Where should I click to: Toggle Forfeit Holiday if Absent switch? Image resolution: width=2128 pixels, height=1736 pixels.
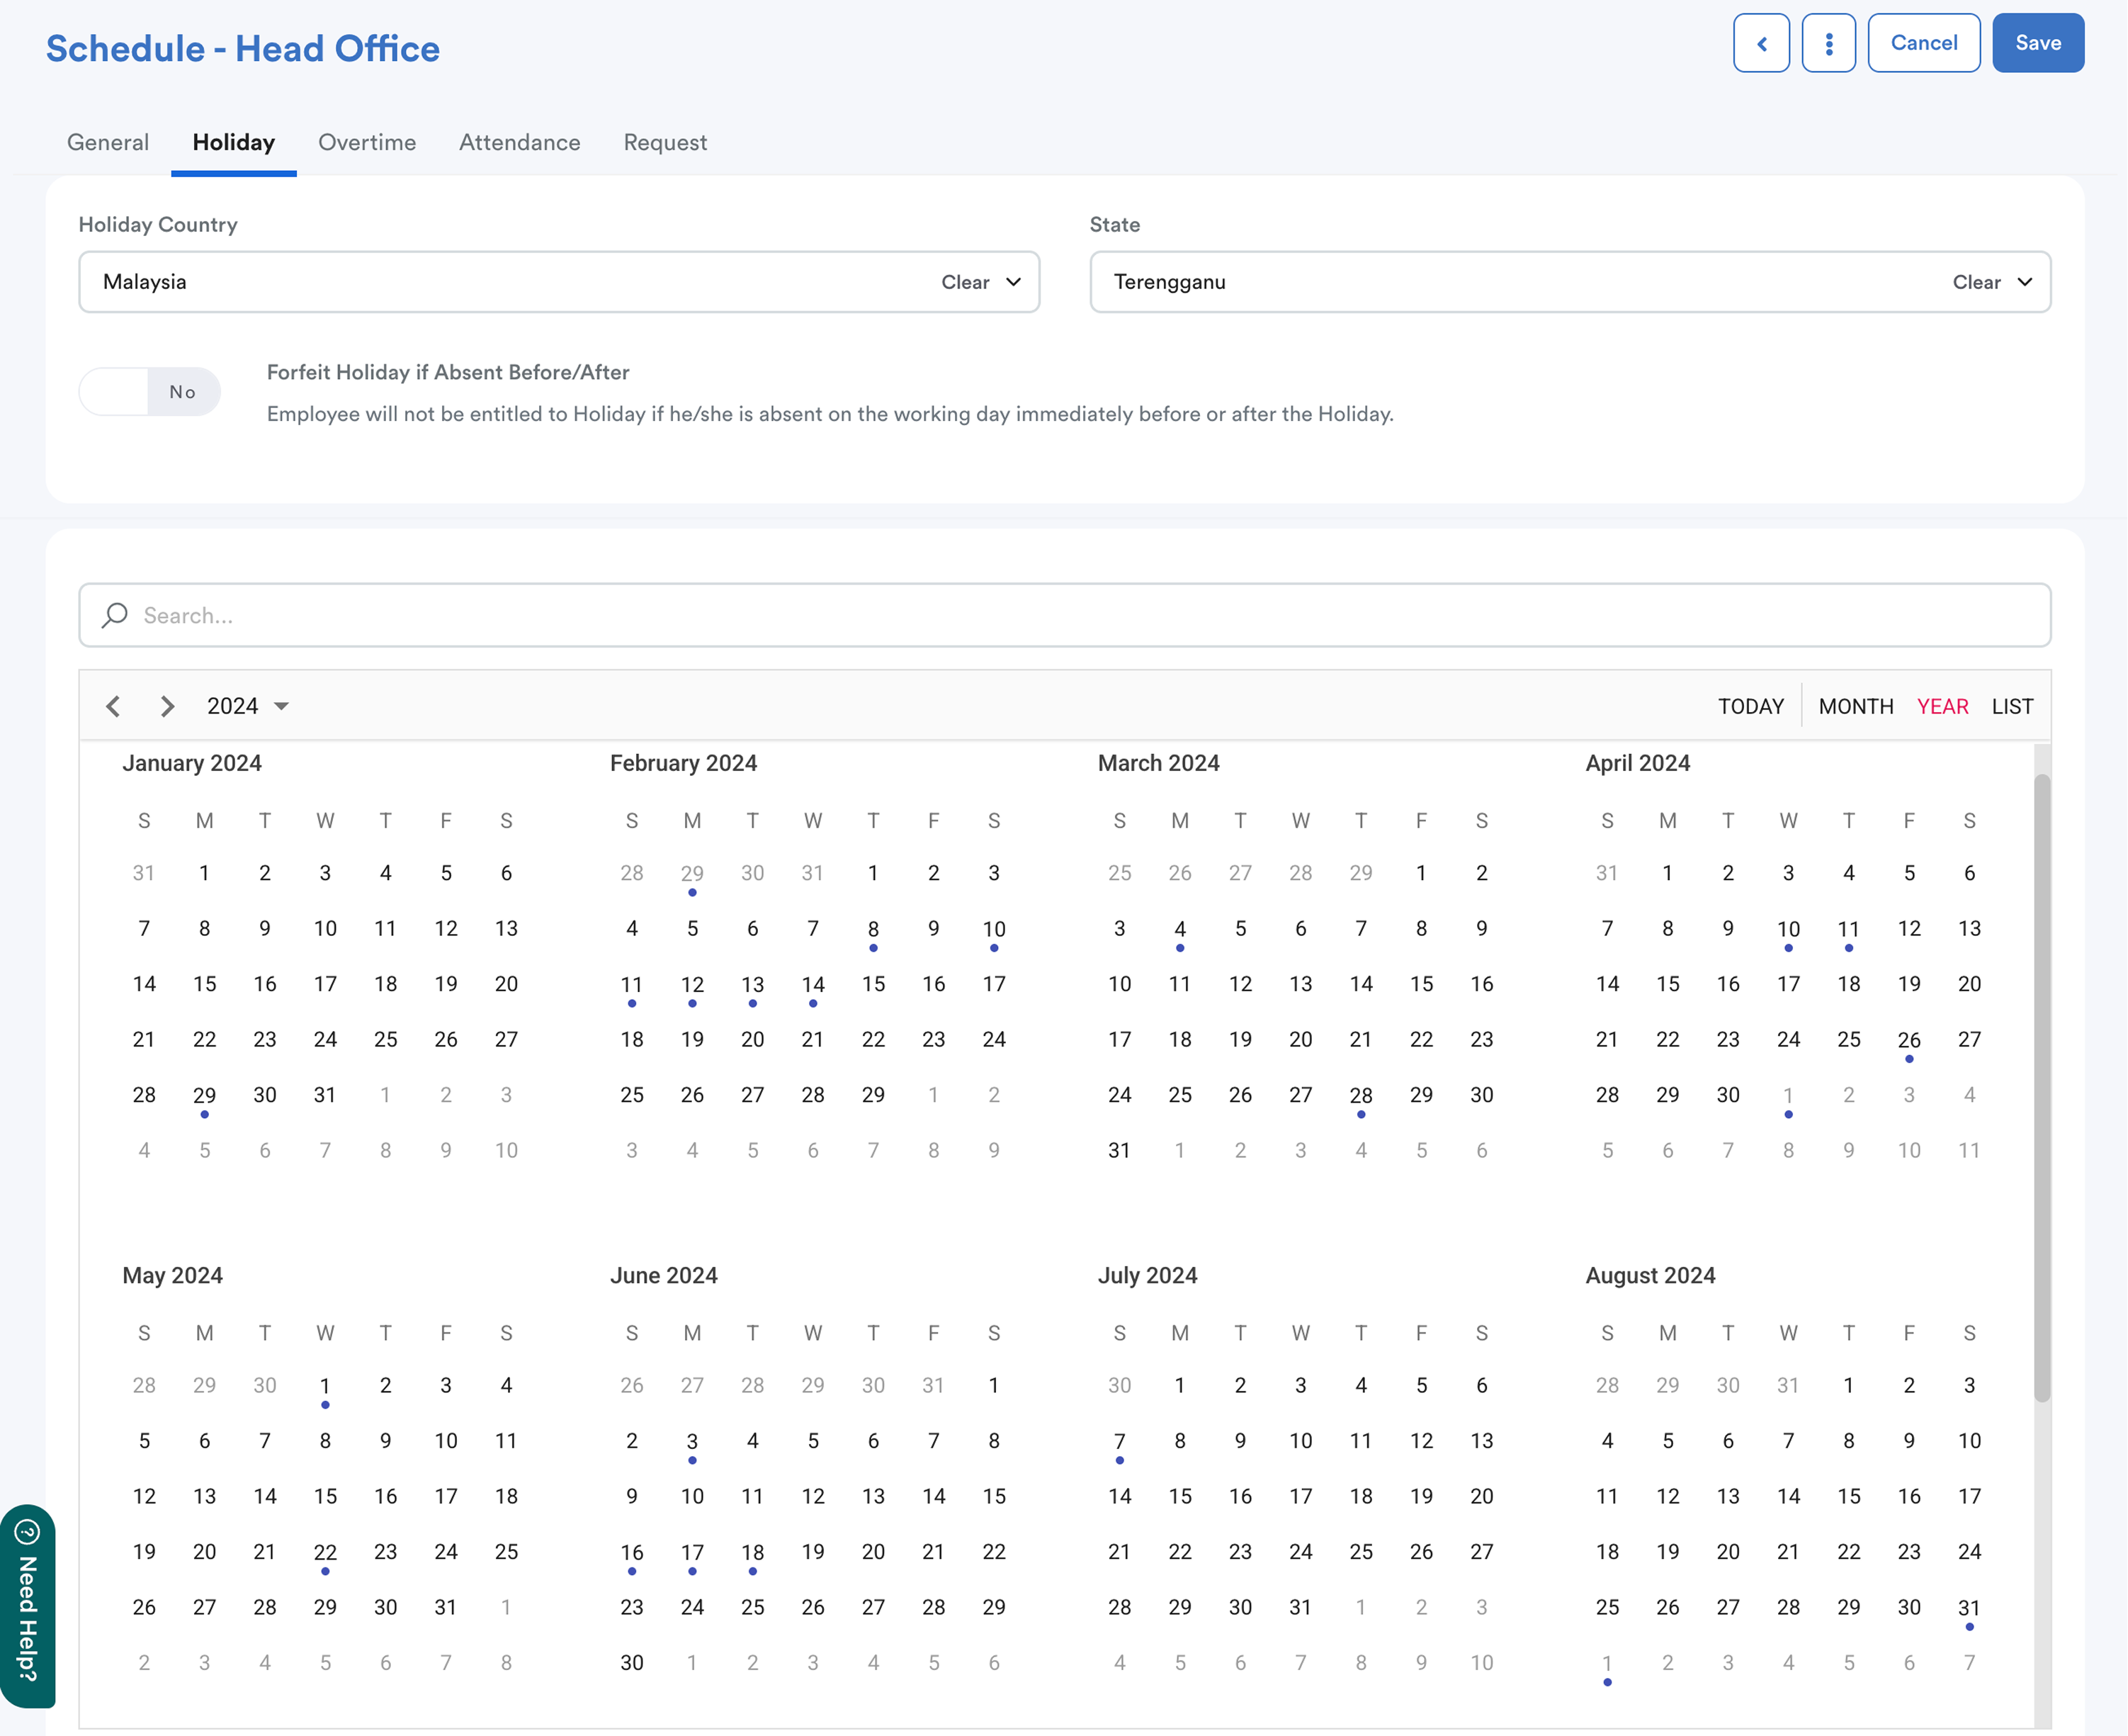click(x=150, y=392)
